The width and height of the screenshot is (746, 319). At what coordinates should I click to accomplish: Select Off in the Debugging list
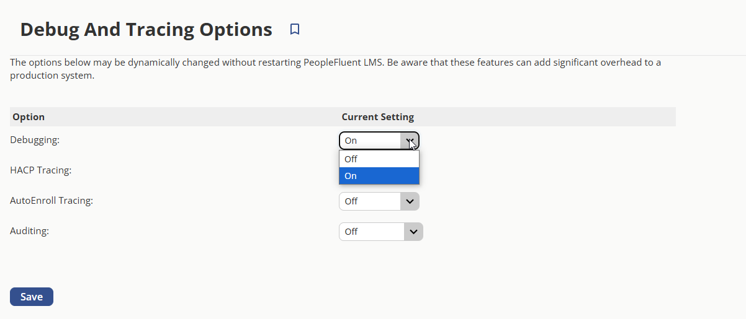(x=379, y=159)
